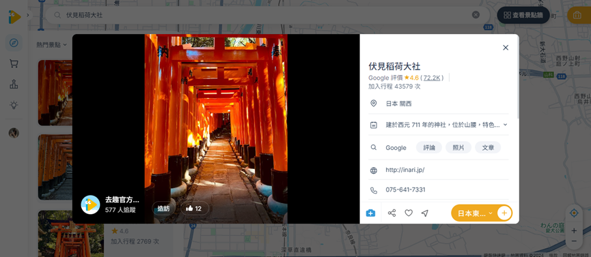Click 伏見稻荷大社 title in the popup

coord(394,67)
